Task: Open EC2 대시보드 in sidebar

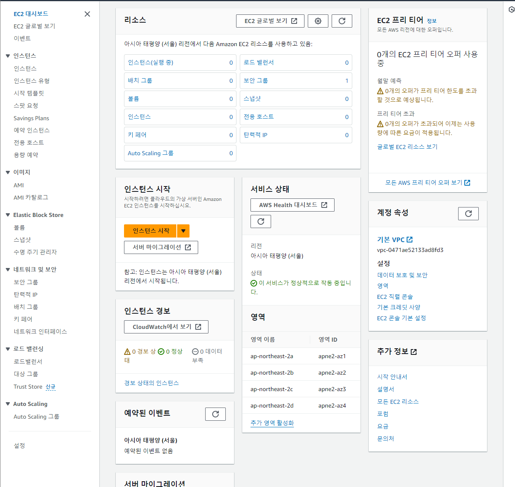Action: tap(31, 14)
